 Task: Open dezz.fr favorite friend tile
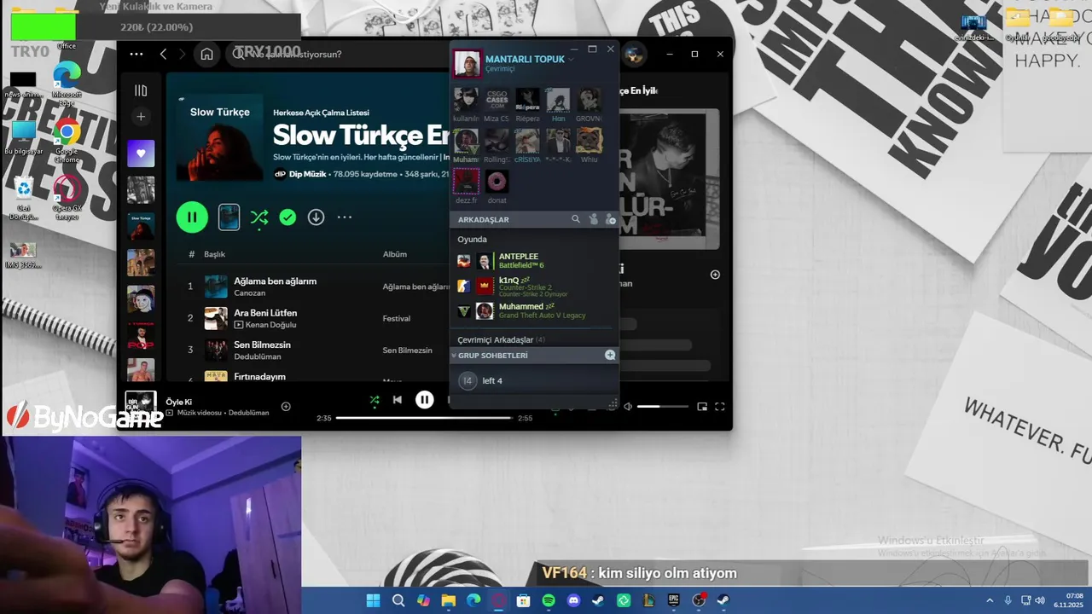466,187
